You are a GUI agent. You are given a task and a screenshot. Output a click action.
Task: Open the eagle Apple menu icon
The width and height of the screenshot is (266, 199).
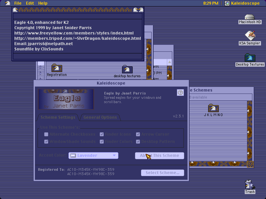pyautogui.click(x=8, y=3)
